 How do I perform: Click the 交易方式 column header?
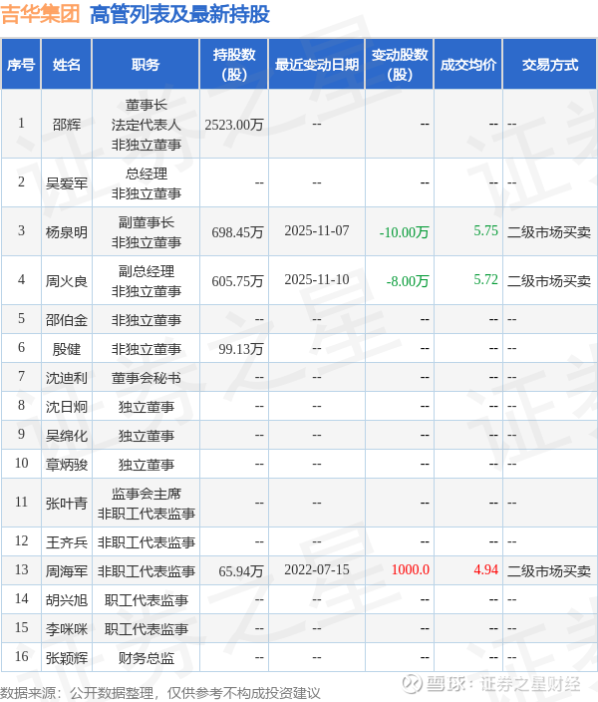[550, 65]
